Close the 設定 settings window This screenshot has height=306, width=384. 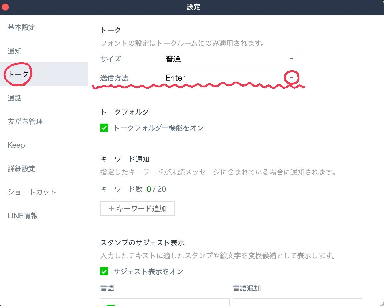coord(5,7)
